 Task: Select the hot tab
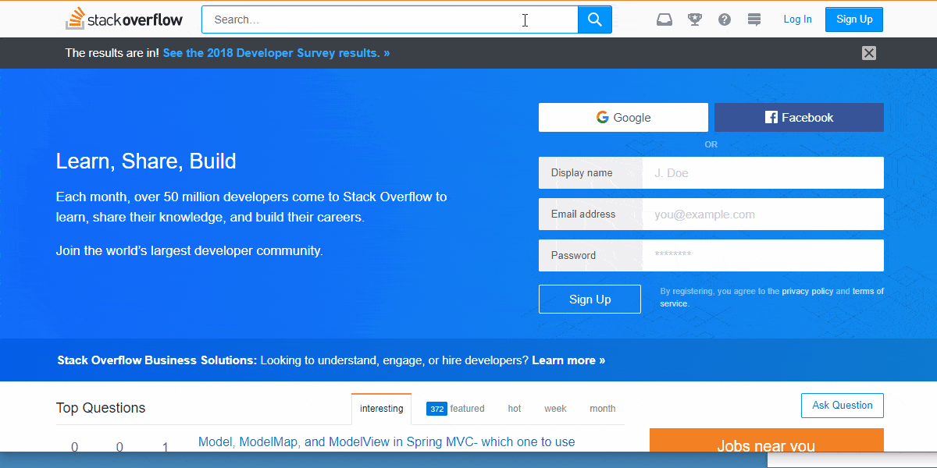point(515,409)
